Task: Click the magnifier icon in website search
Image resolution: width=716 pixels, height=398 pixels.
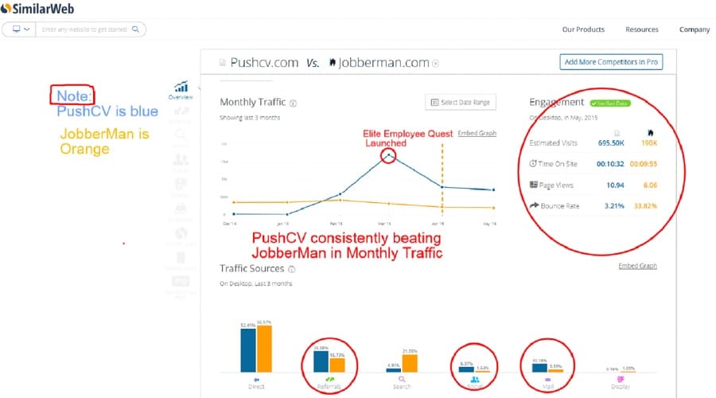Action: tap(135, 29)
